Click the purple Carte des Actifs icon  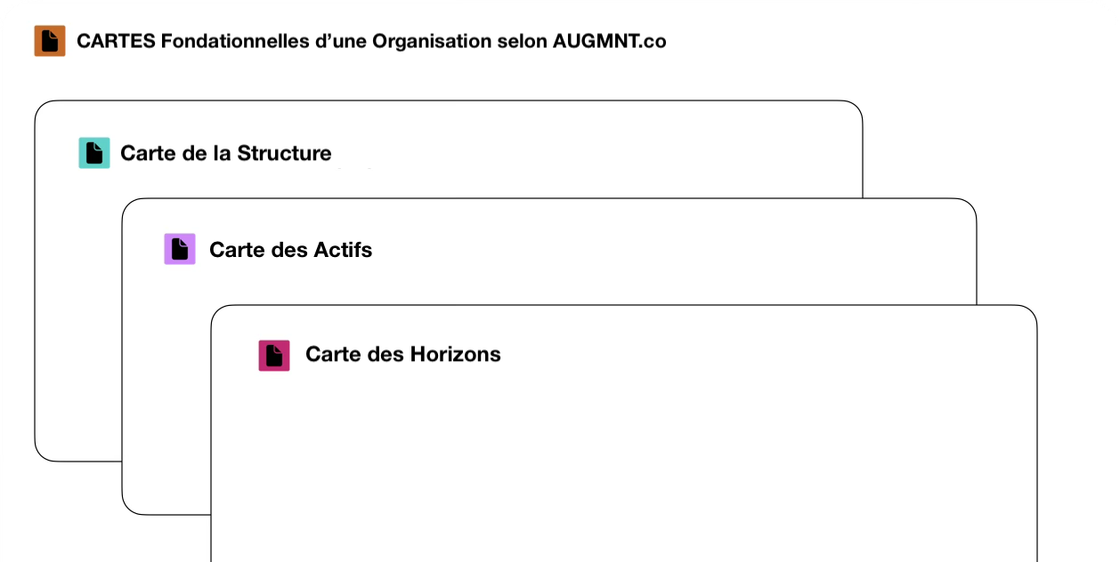coord(180,249)
